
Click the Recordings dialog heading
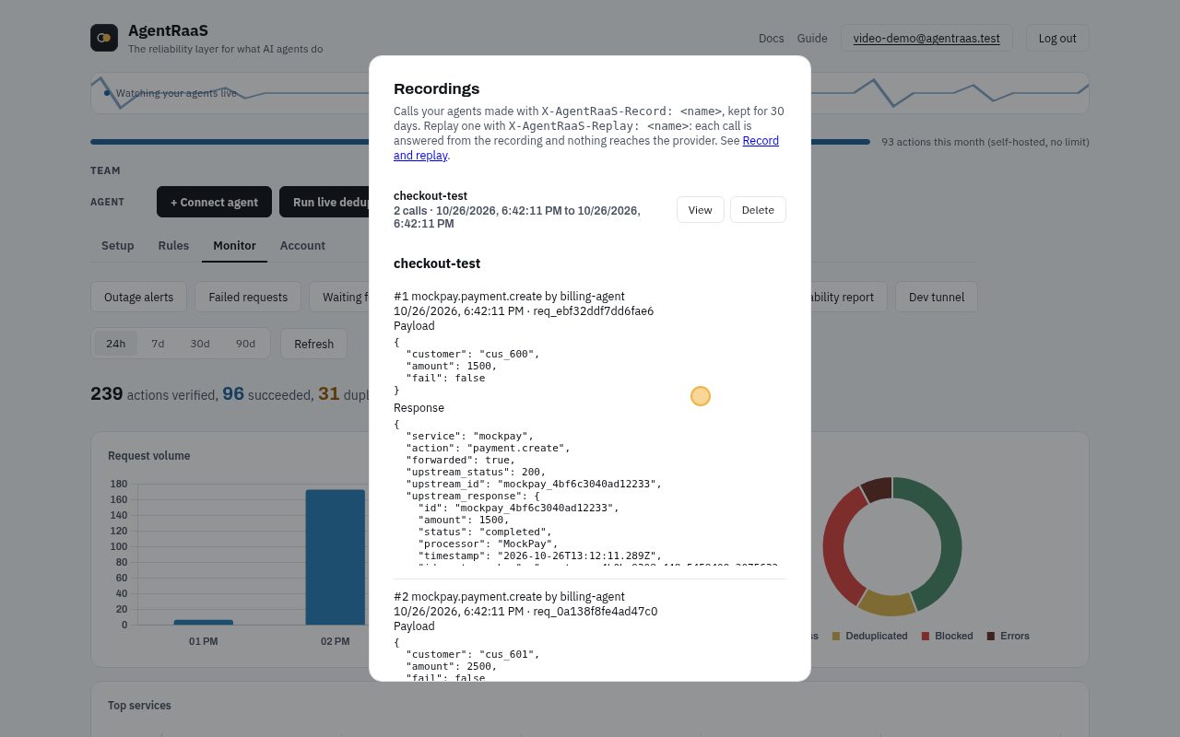437,88
